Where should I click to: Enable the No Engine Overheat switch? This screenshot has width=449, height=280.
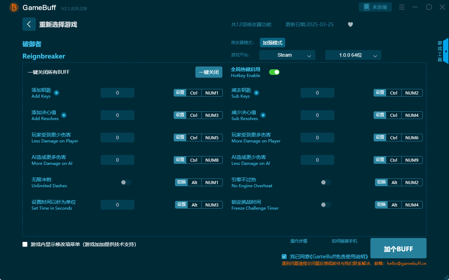coord(326,182)
